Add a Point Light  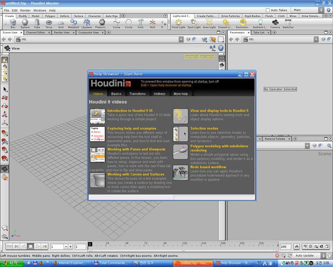[x=178, y=24]
